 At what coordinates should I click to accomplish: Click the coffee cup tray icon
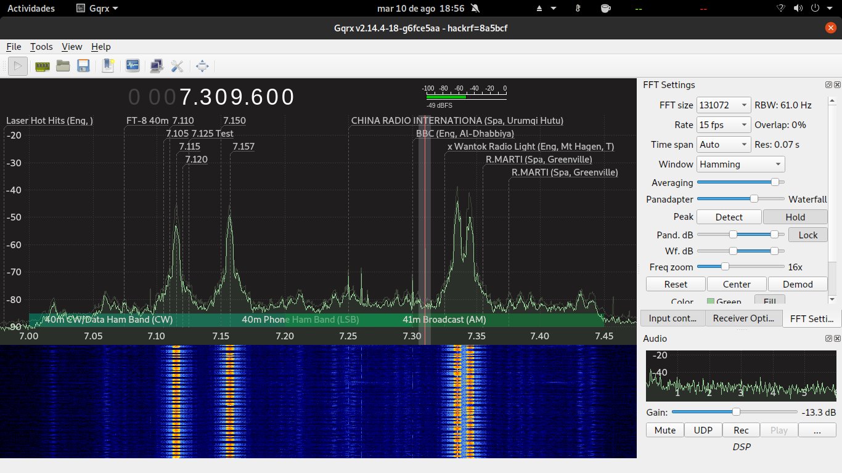pyautogui.click(x=605, y=8)
